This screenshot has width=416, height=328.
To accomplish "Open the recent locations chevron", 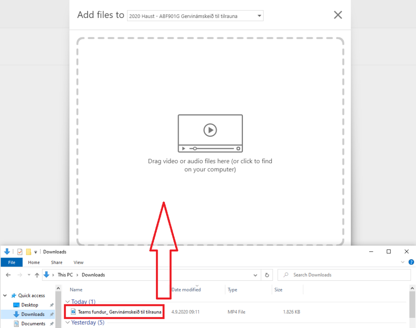I will 28,275.
